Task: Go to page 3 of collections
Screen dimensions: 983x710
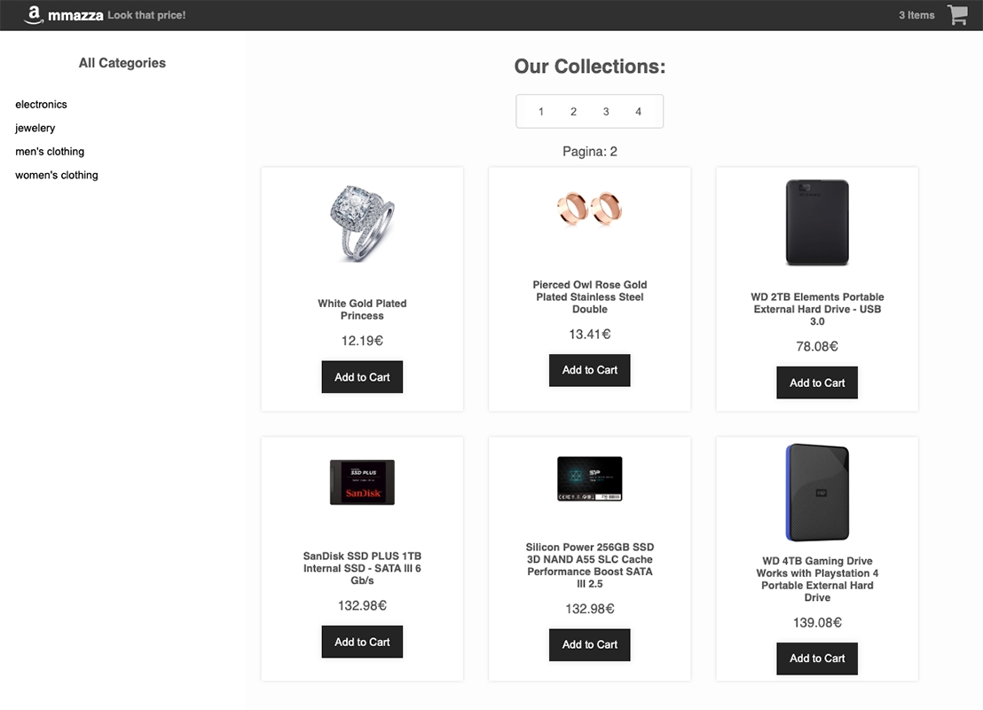Action: tap(606, 112)
